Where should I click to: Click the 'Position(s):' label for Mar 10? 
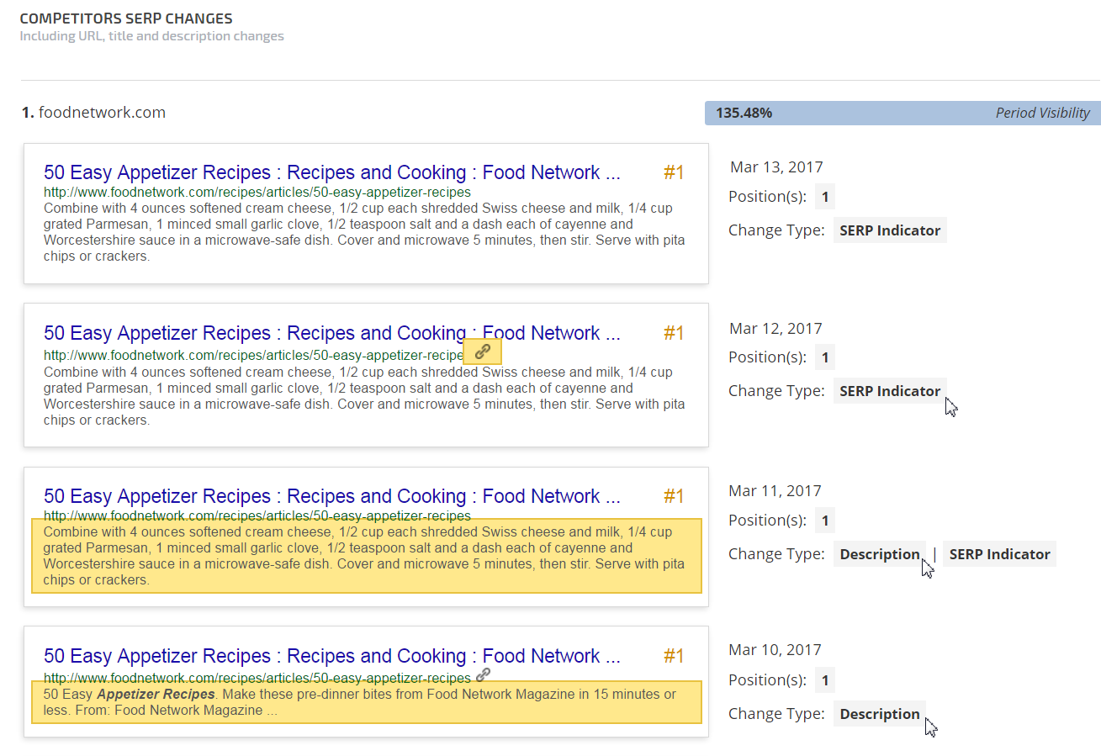(768, 680)
